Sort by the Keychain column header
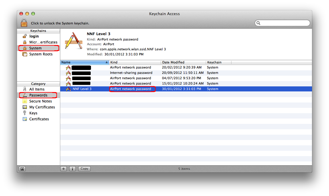The width and height of the screenshot is (329, 196). point(218,62)
